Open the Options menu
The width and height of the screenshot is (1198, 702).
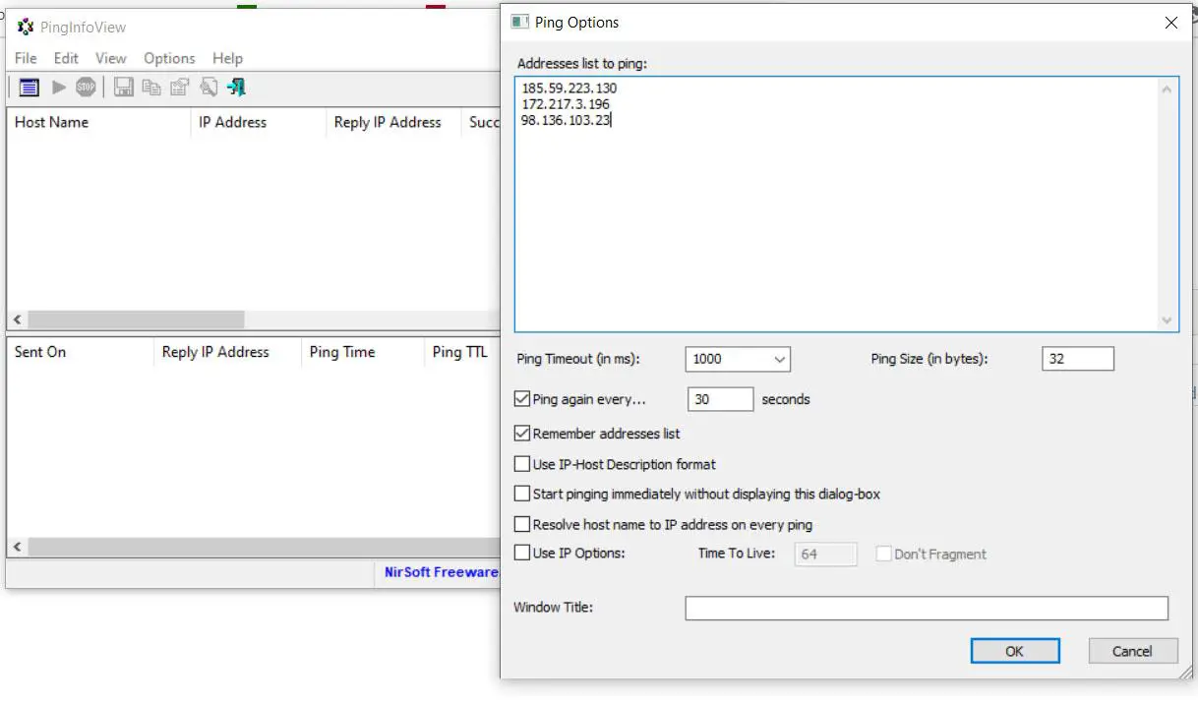click(x=169, y=58)
